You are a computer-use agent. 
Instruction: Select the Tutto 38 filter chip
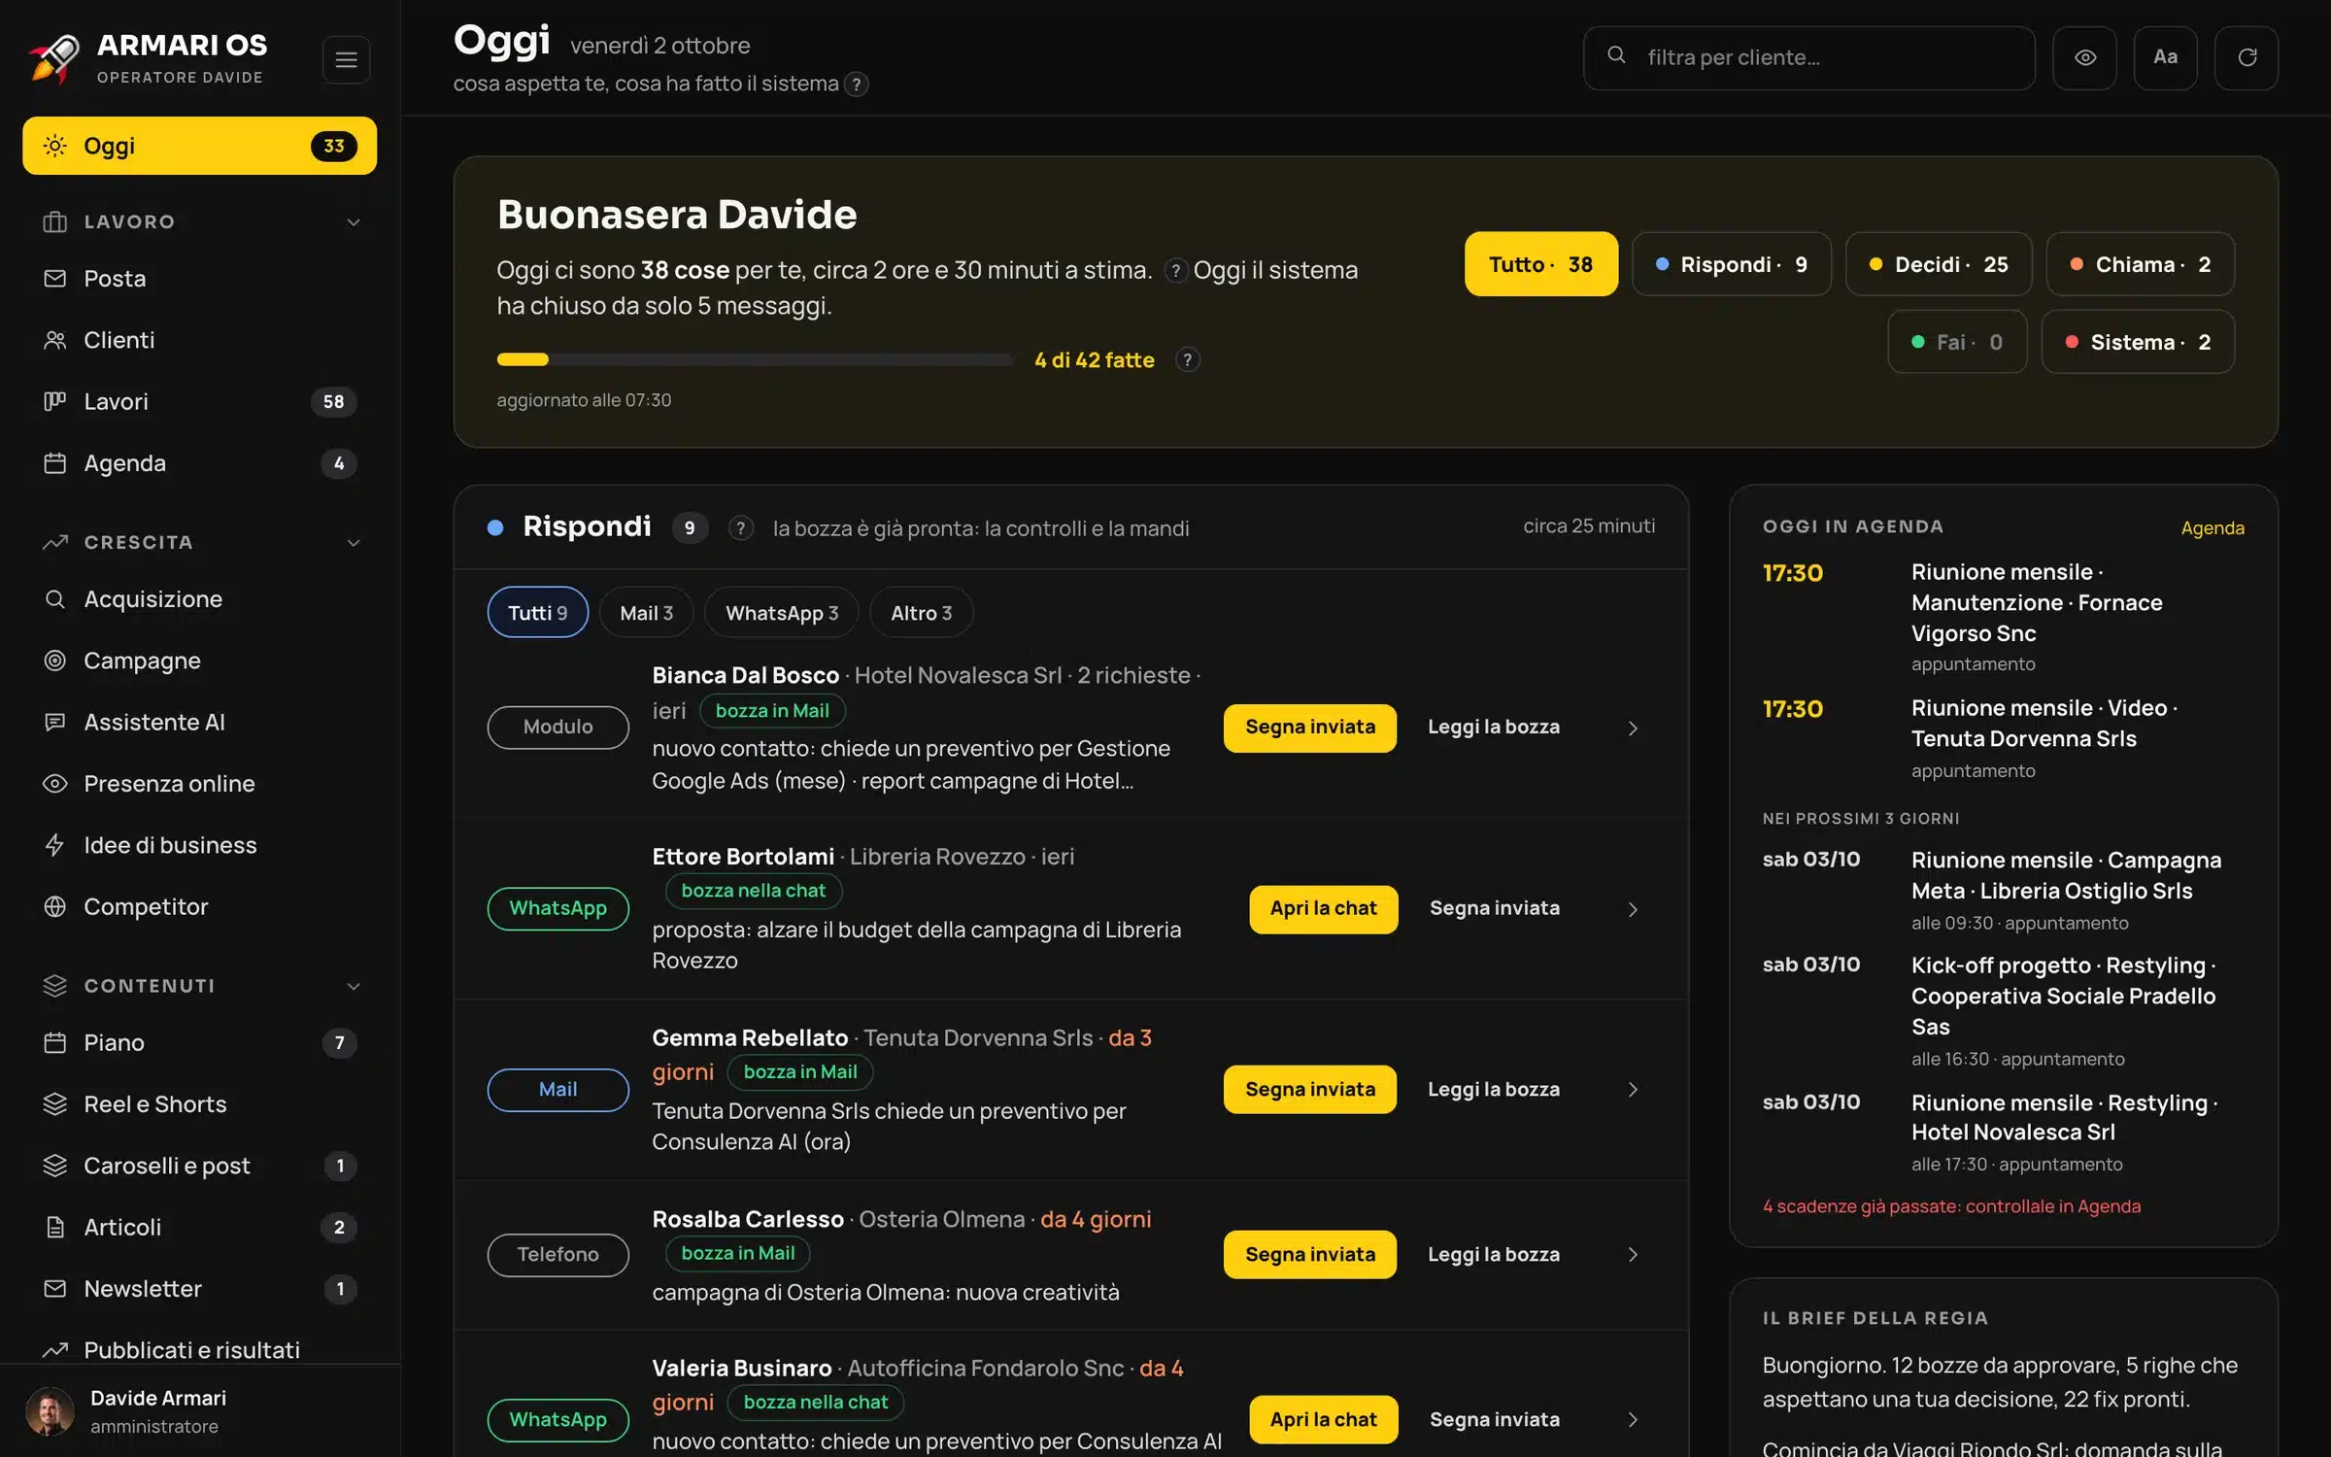(1540, 264)
